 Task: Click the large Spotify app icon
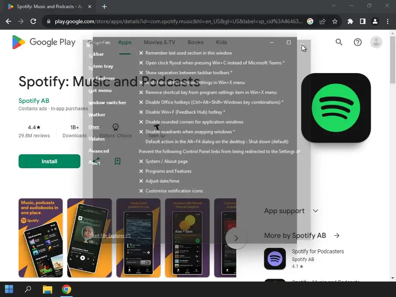point(336,108)
